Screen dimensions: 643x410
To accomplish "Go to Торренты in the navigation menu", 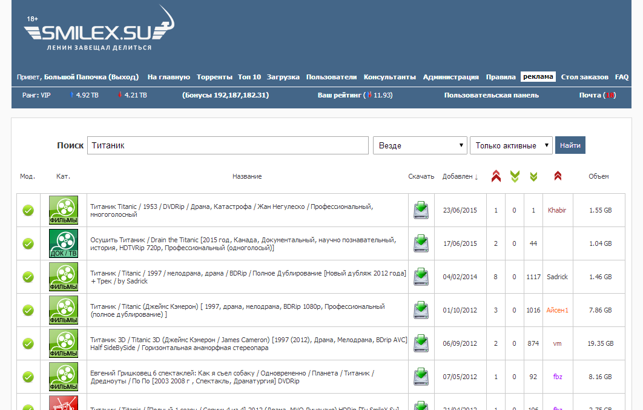I will coord(214,77).
